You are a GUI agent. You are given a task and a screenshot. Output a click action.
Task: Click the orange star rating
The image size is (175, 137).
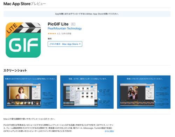(x=52, y=34)
